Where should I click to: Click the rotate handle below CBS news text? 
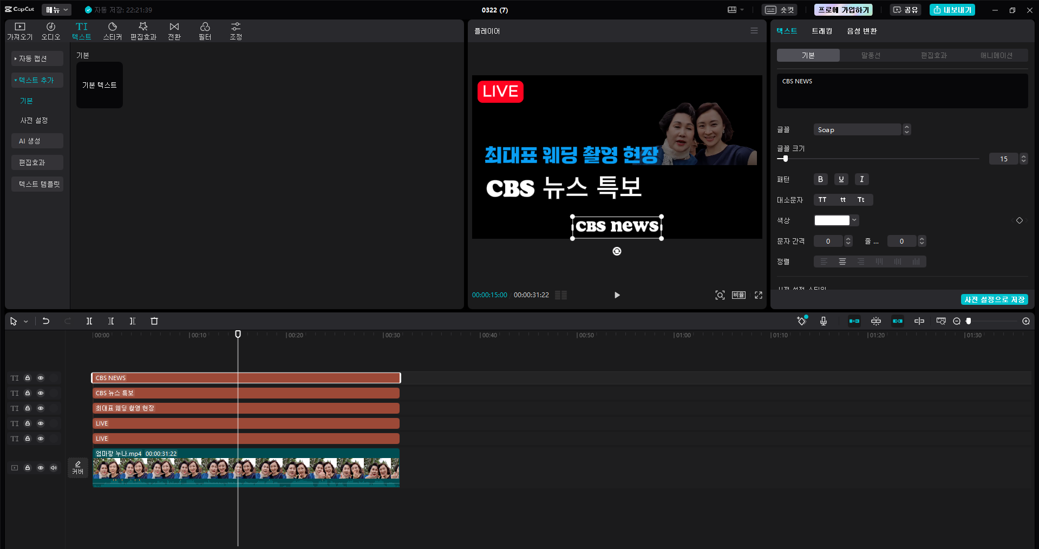(617, 251)
